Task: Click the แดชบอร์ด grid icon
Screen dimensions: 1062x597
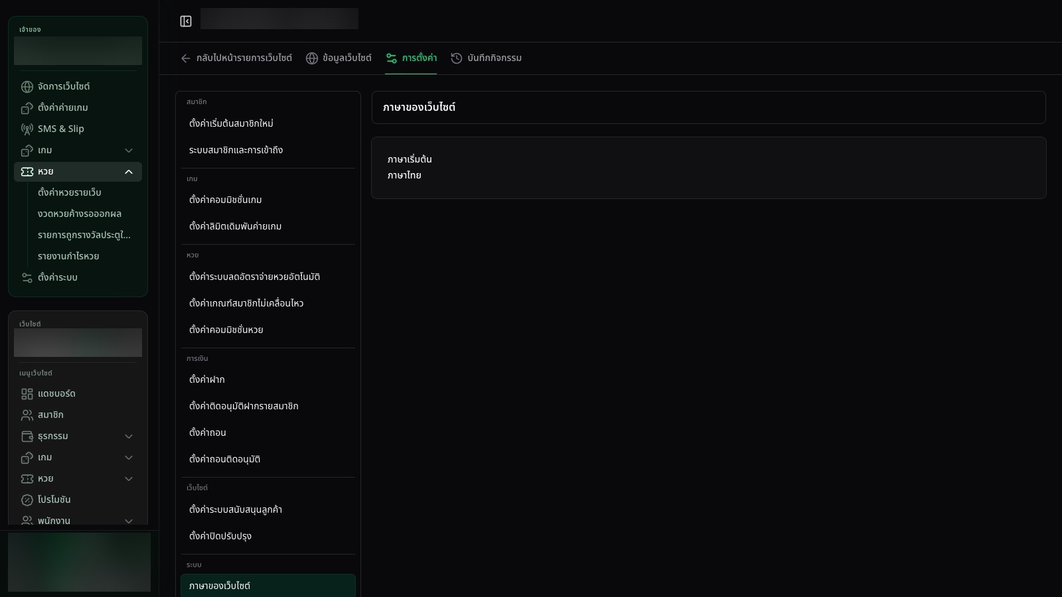Action: coord(27,394)
